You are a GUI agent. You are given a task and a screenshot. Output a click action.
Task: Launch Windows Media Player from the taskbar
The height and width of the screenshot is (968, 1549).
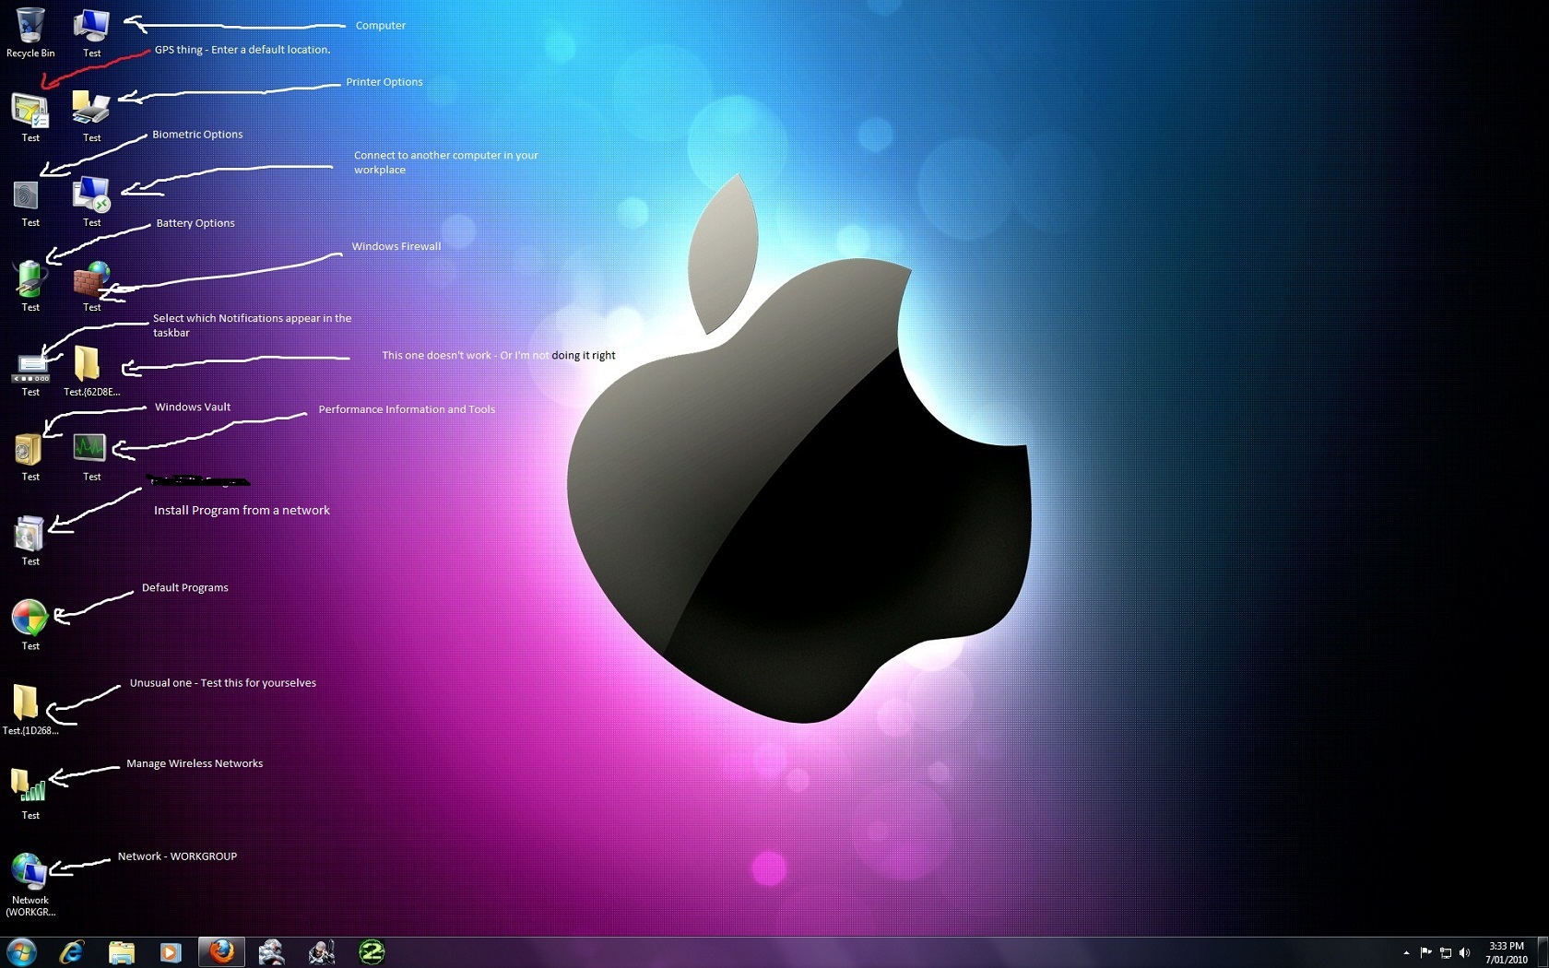pos(171,951)
